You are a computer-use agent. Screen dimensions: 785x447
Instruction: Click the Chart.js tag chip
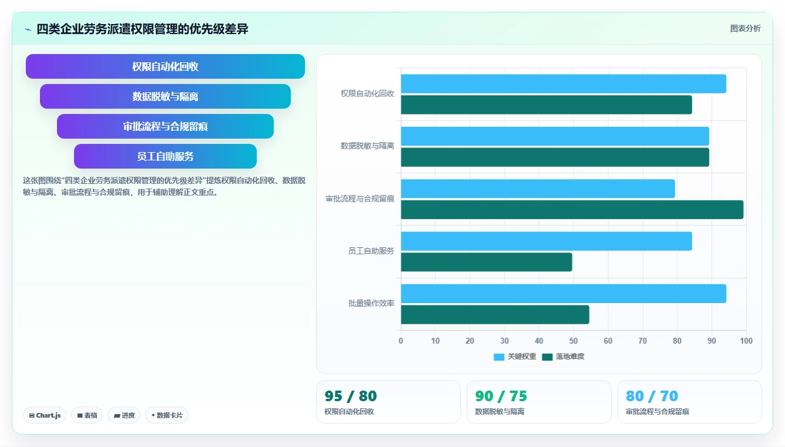pos(45,415)
